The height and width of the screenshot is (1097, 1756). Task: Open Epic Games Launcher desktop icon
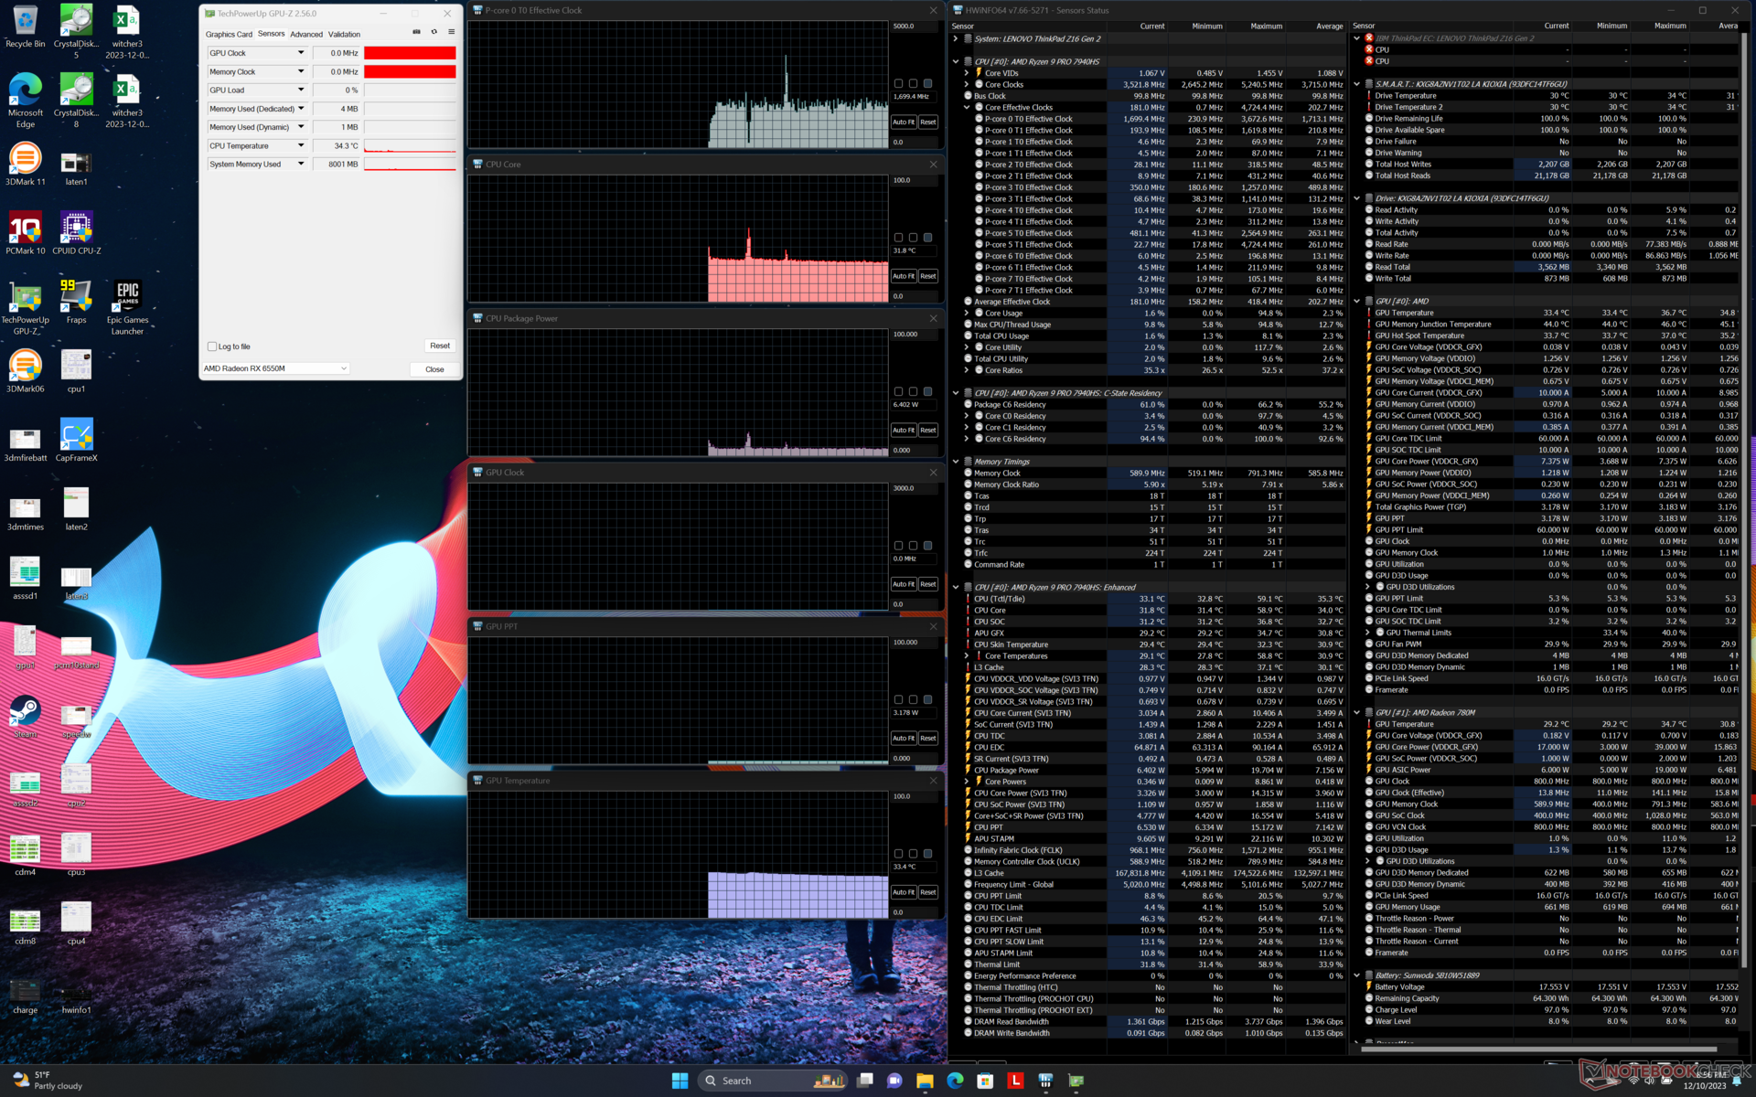coord(127,308)
